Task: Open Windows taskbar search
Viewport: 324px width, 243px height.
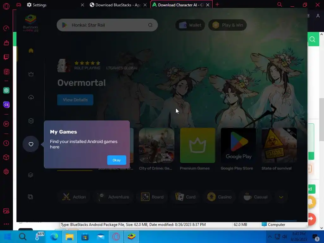Action: point(23,237)
